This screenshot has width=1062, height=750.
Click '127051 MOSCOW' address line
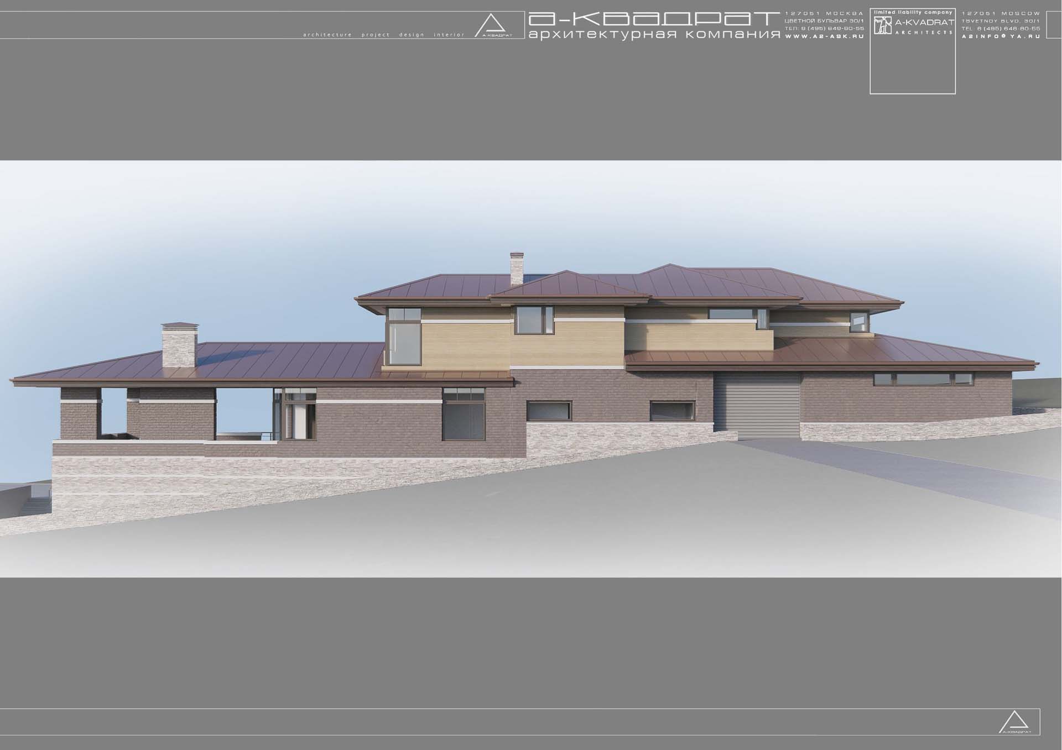(x=1001, y=13)
